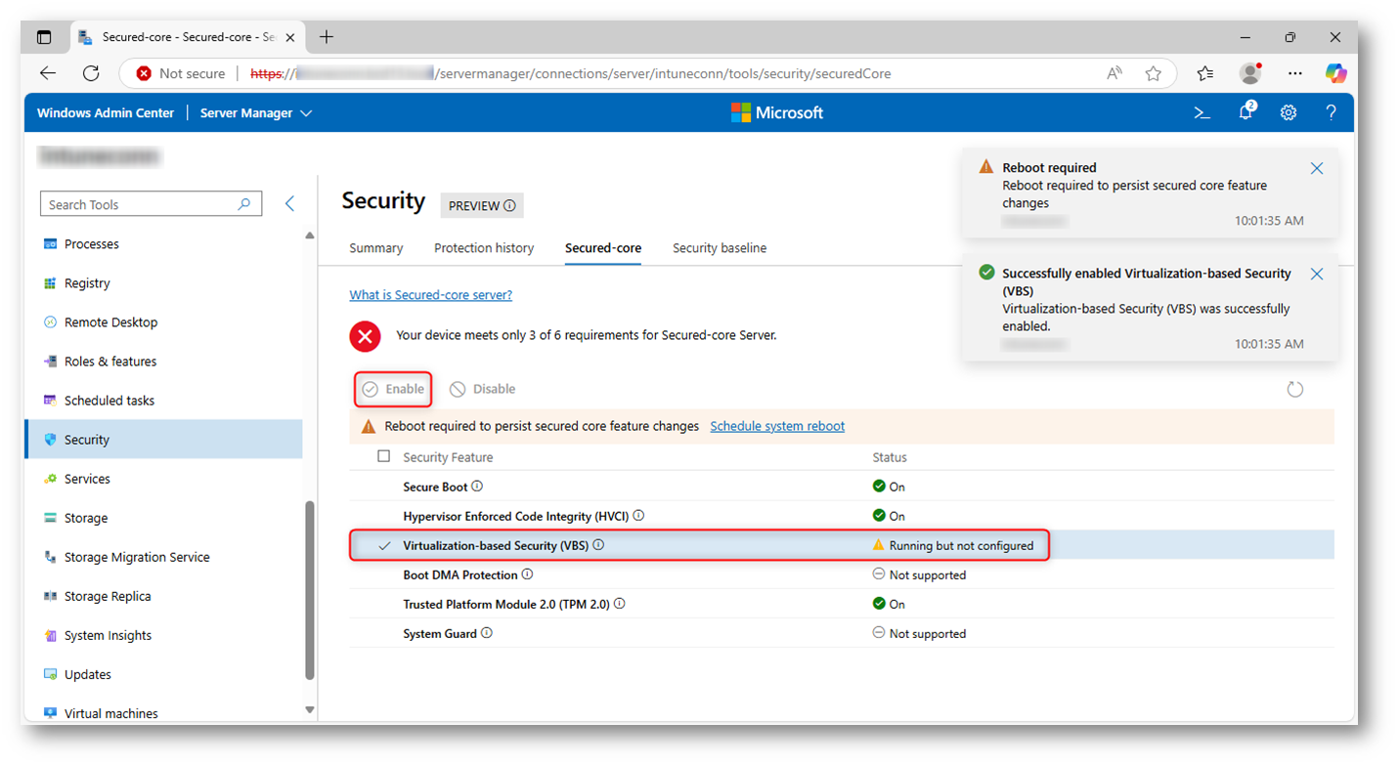1399x766 pixels.
Task: Show info for Secure Boot
Action: 478,487
